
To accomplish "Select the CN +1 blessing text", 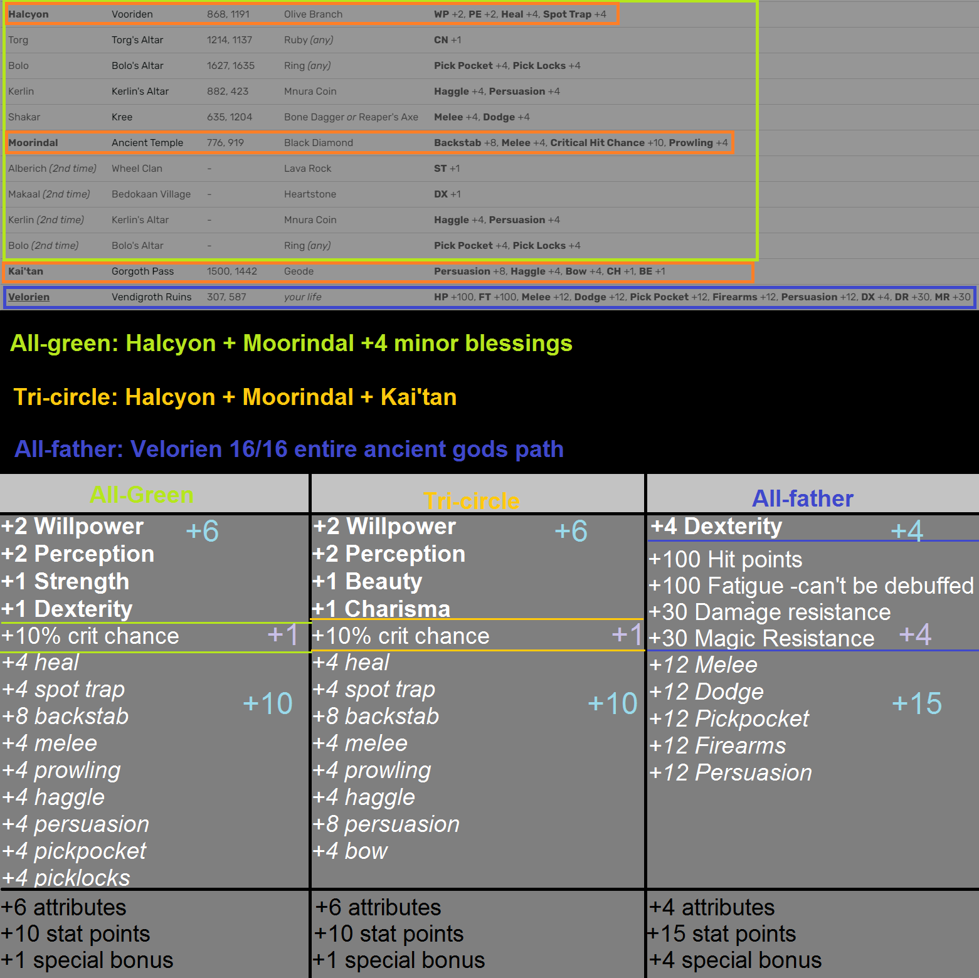I will (447, 40).
